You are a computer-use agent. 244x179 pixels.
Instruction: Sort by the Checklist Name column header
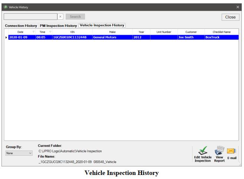[222, 32]
